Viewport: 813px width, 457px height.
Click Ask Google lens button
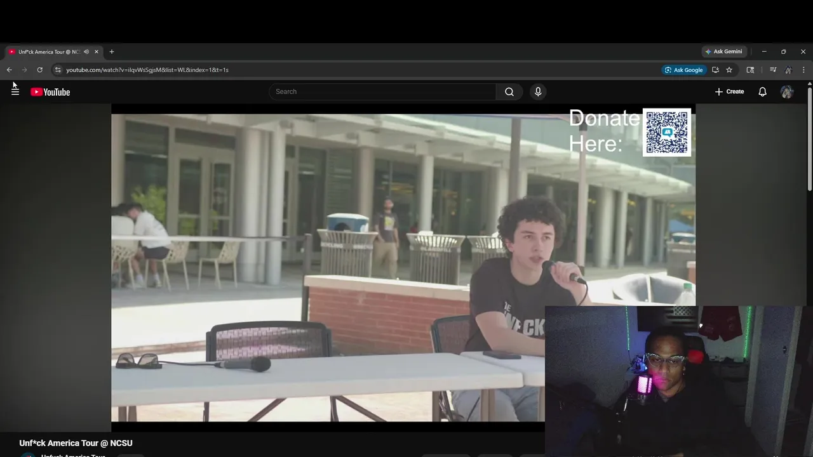[x=683, y=70]
